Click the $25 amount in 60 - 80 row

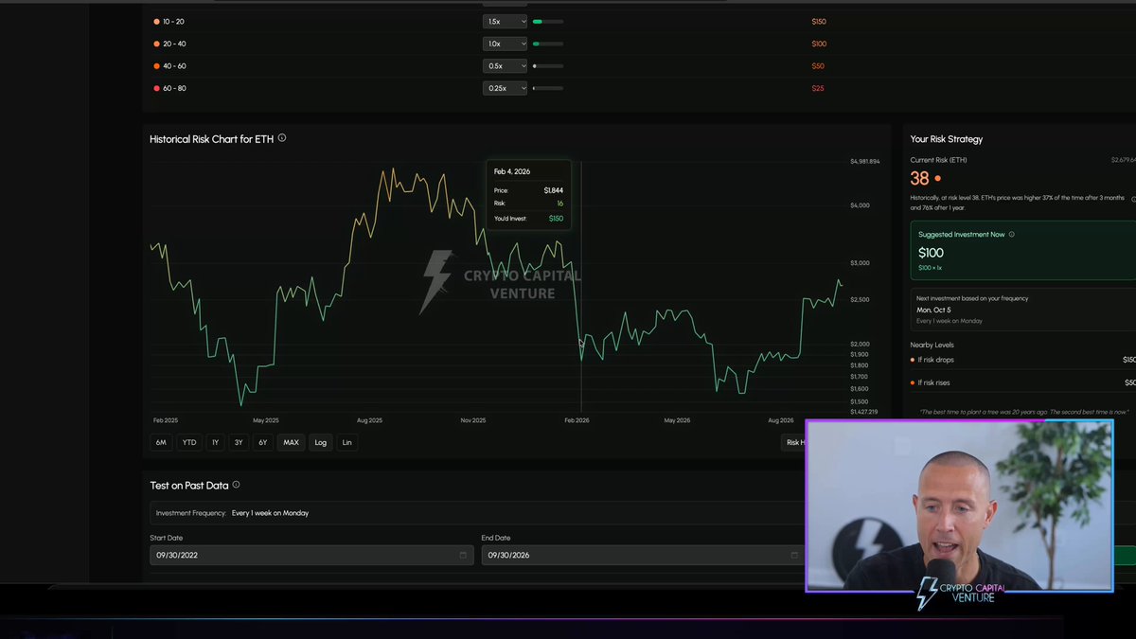(x=818, y=88)
